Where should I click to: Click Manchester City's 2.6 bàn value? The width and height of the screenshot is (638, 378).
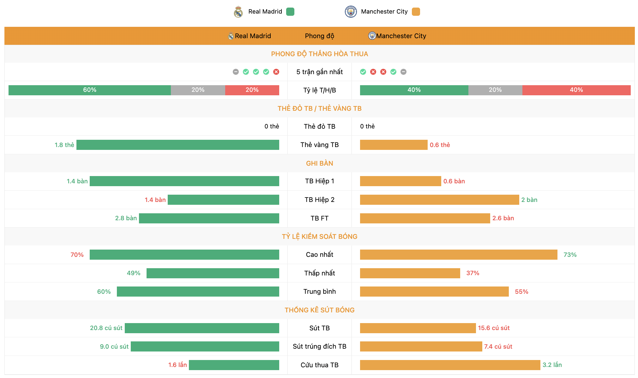coord(503,218)
